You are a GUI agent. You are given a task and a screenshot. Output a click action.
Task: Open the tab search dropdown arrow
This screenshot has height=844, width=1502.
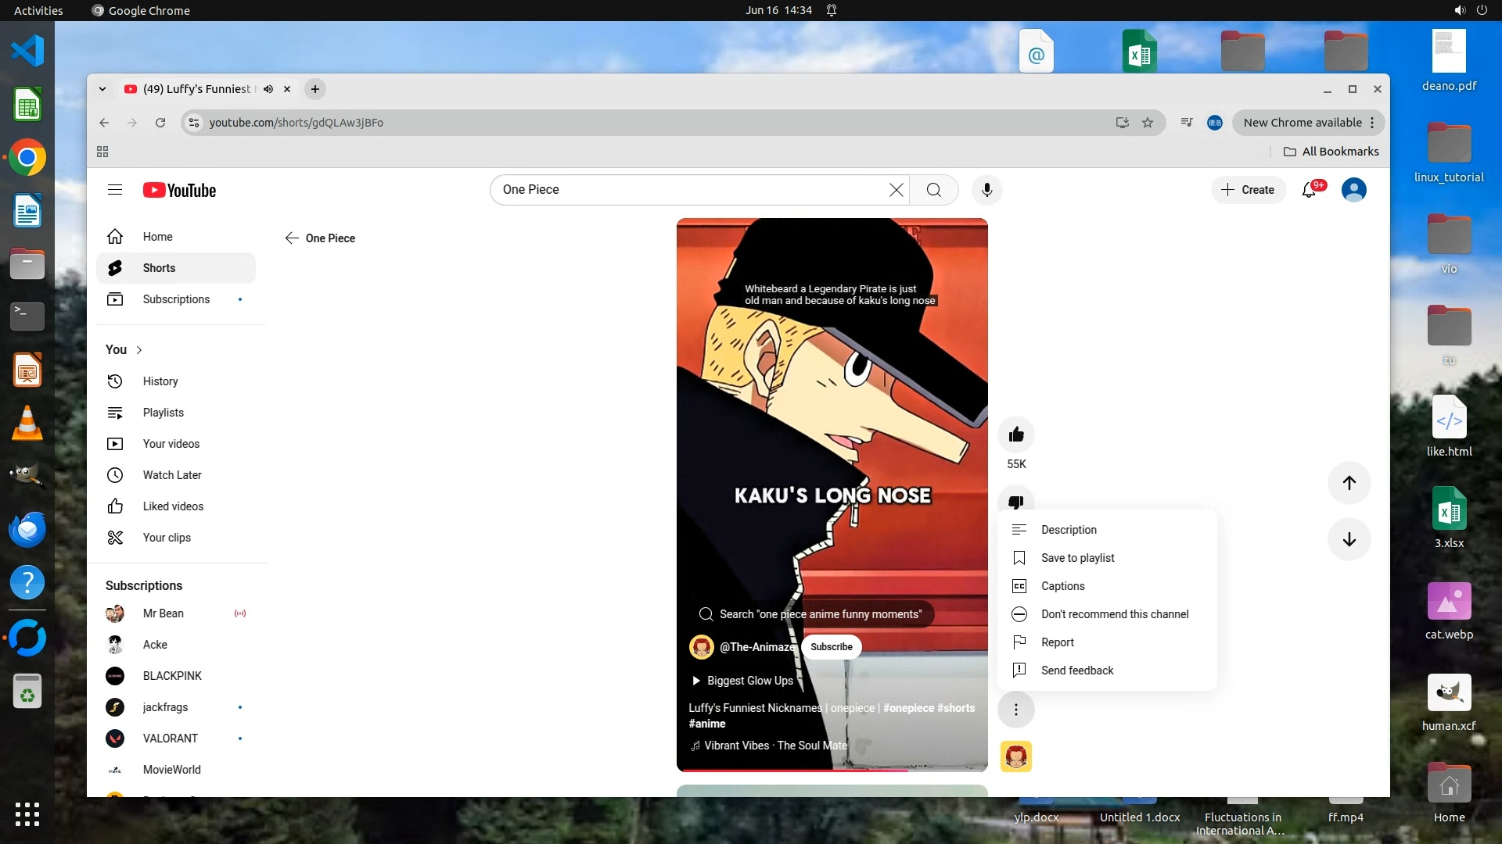click(102, 89)
